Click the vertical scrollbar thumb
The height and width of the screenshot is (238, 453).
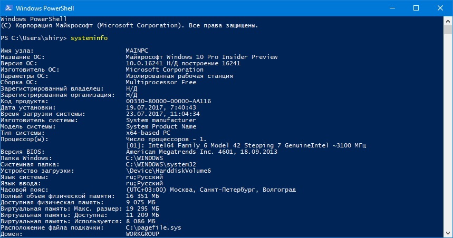point(448,29)
